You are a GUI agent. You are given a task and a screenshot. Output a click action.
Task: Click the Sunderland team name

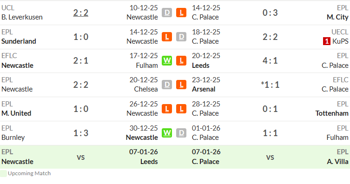(19, 41)
